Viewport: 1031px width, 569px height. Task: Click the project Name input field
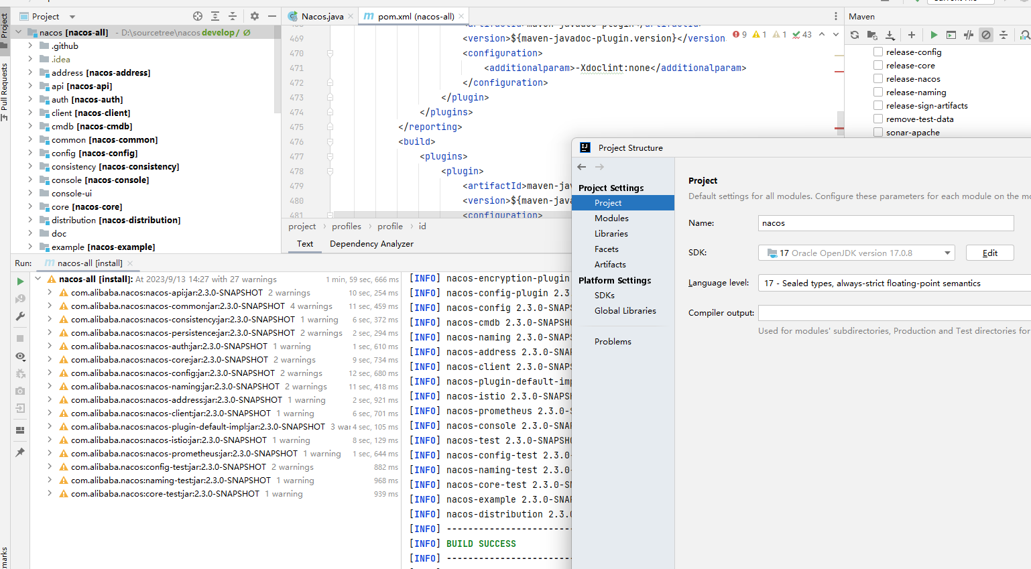[886, 223]
